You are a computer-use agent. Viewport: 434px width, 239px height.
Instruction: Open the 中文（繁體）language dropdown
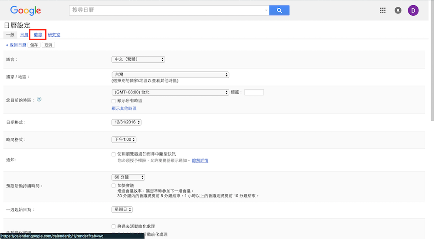(138, 60)
